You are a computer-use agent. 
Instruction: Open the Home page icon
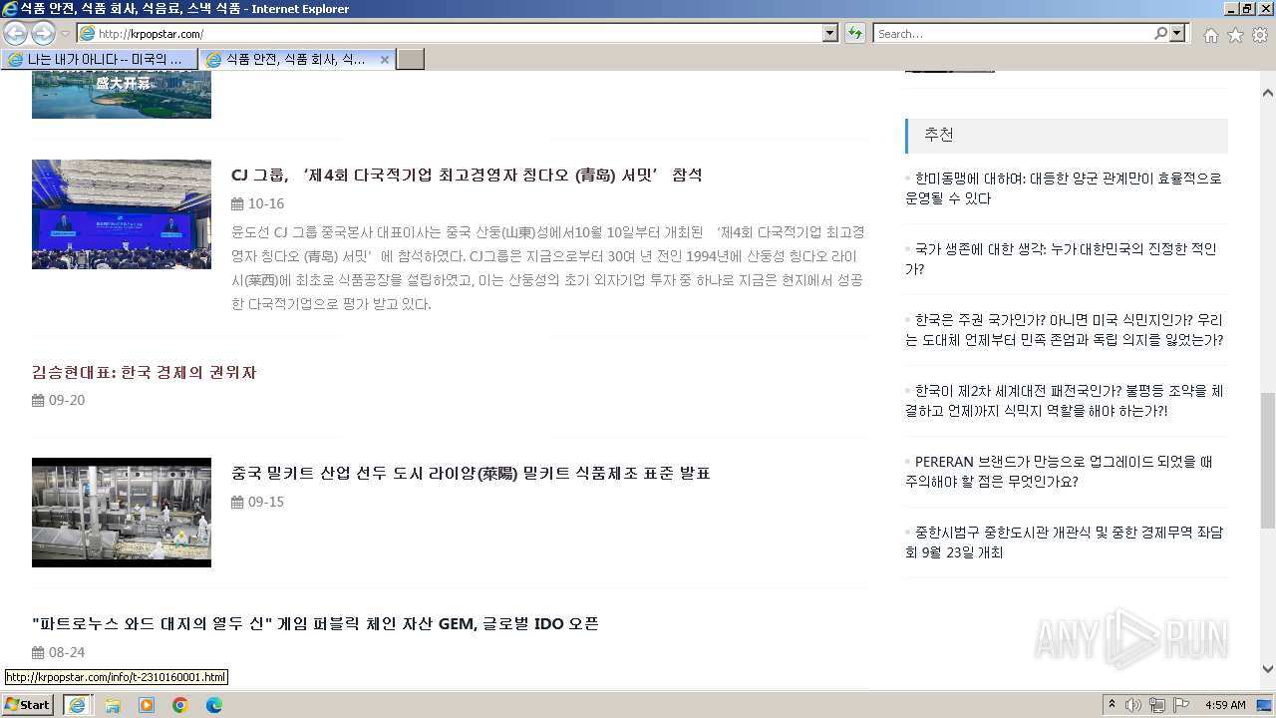(1210, 35)
